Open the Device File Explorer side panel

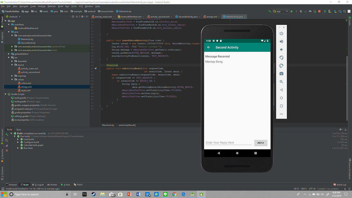pyautogui.click(x=350, y=169)
